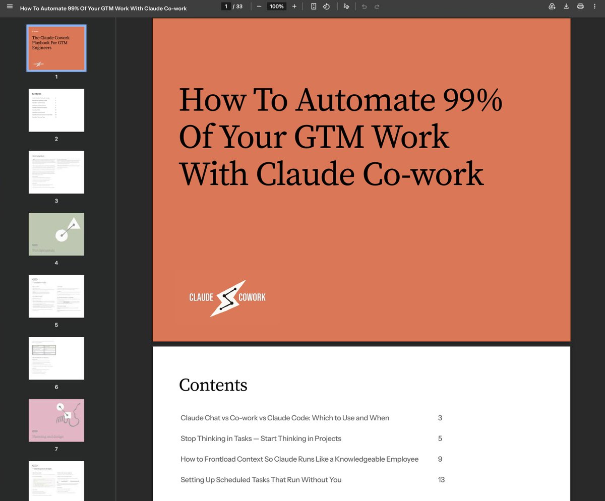Image resolution: width=605 pixels, height=501 pixels.
Task: Open 'Claude Chat vs Co-work vs Claude Code' entry
Action: [x=285, y=418]
